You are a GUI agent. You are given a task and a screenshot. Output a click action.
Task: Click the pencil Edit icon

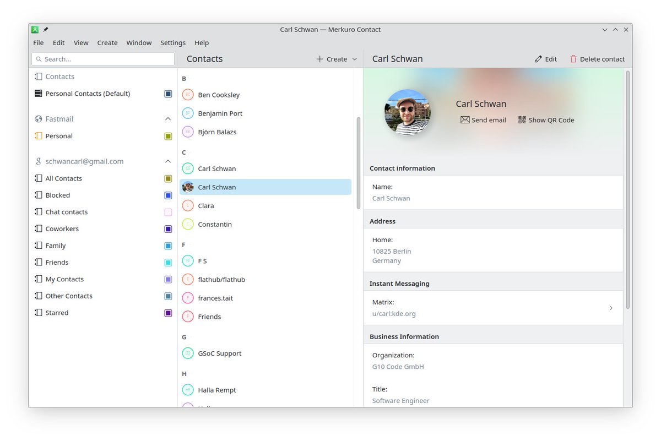(x=538, y=59)
